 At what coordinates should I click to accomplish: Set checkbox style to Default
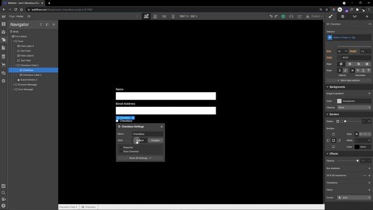(x=140, y=140)
